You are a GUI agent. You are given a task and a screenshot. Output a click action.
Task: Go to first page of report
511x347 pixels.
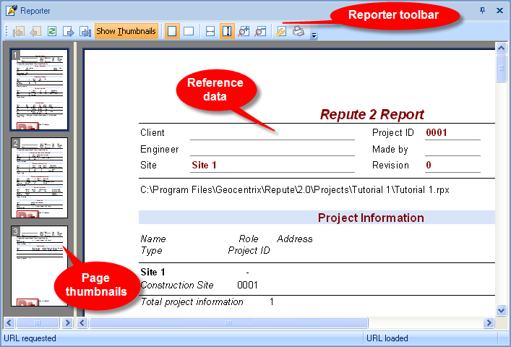(19, 32)
